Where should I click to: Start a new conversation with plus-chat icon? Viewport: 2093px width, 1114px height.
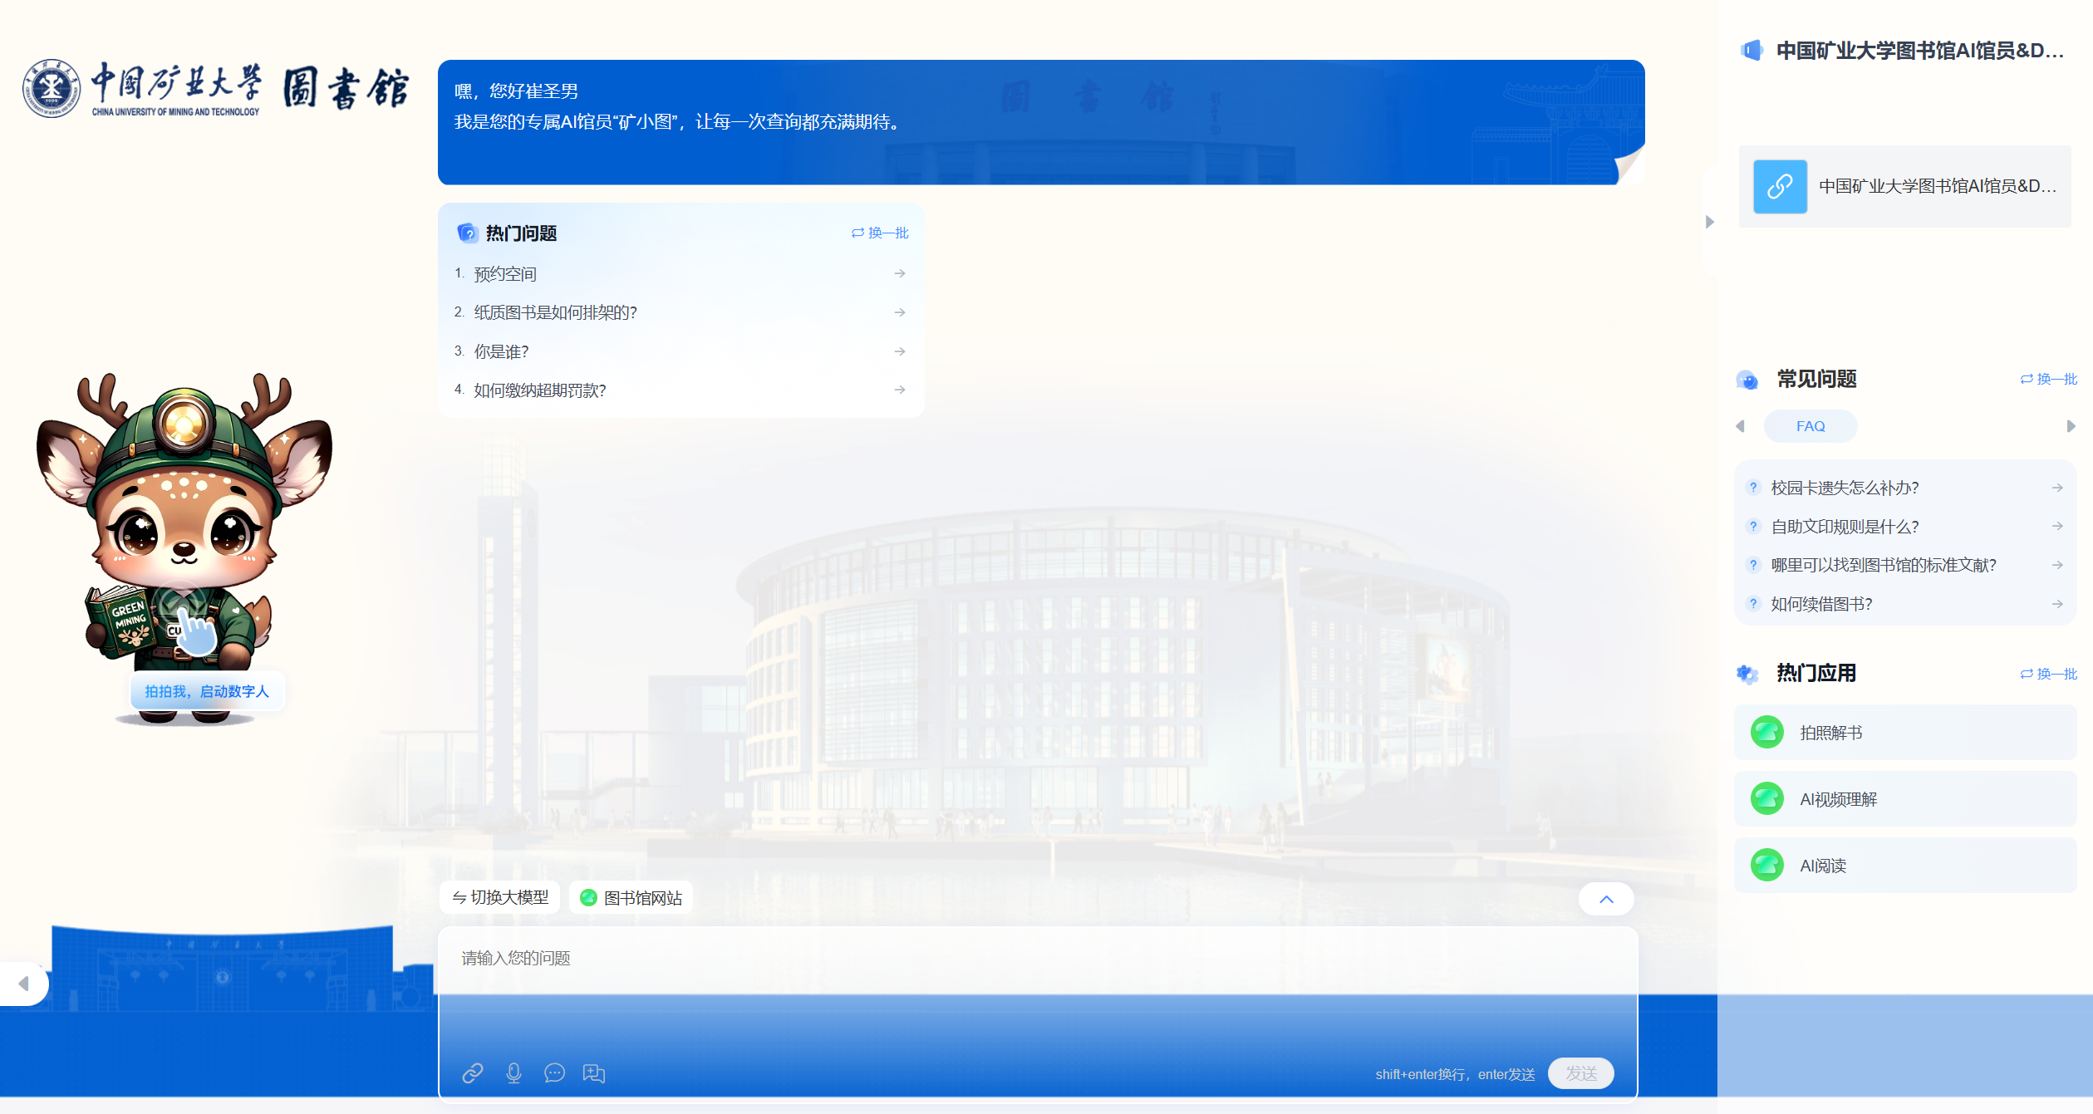point(594,1072)
